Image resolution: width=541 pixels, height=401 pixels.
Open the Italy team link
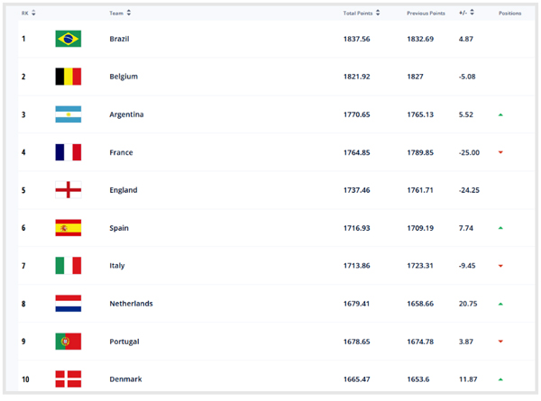click(116, 266)
